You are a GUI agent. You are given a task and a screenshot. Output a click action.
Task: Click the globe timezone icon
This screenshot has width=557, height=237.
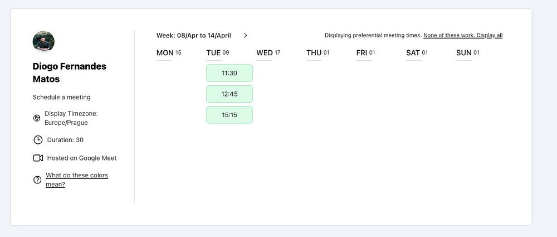pyautogui.click(x=37, y=118)
